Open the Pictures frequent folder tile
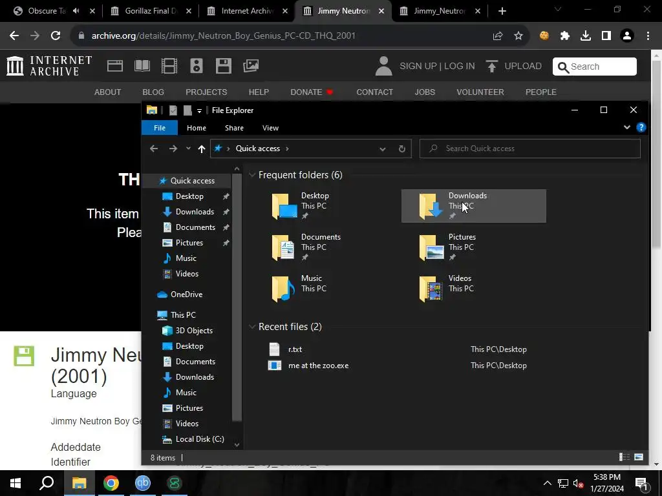Screen dimensions: 662x496 point(473,247)
